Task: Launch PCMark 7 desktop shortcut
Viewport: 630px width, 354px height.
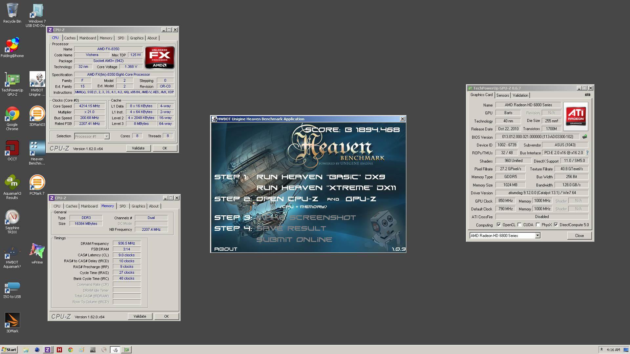Action: pos(37,185)
